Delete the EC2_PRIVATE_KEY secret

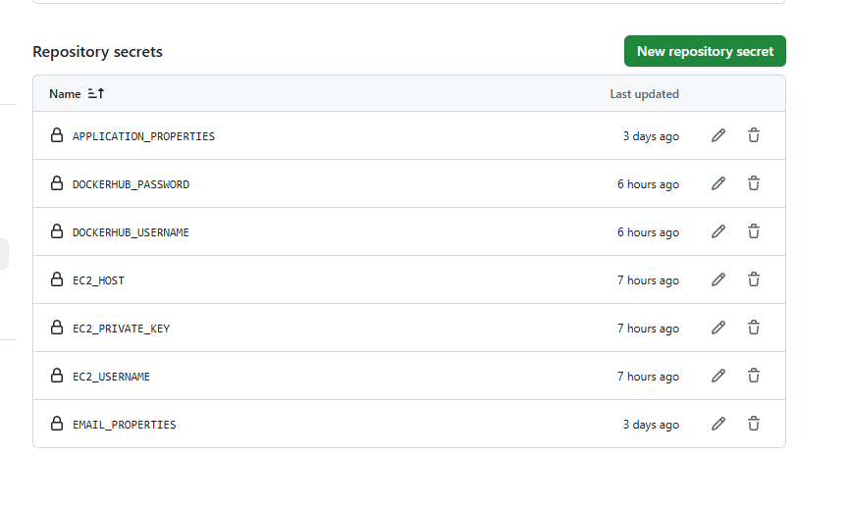754,328
